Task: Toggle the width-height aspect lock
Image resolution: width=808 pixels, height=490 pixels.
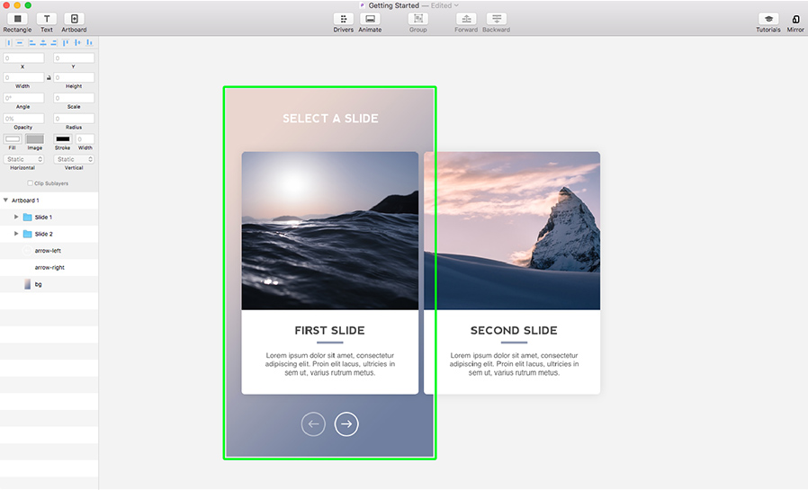Action: (x=49, y=77)
